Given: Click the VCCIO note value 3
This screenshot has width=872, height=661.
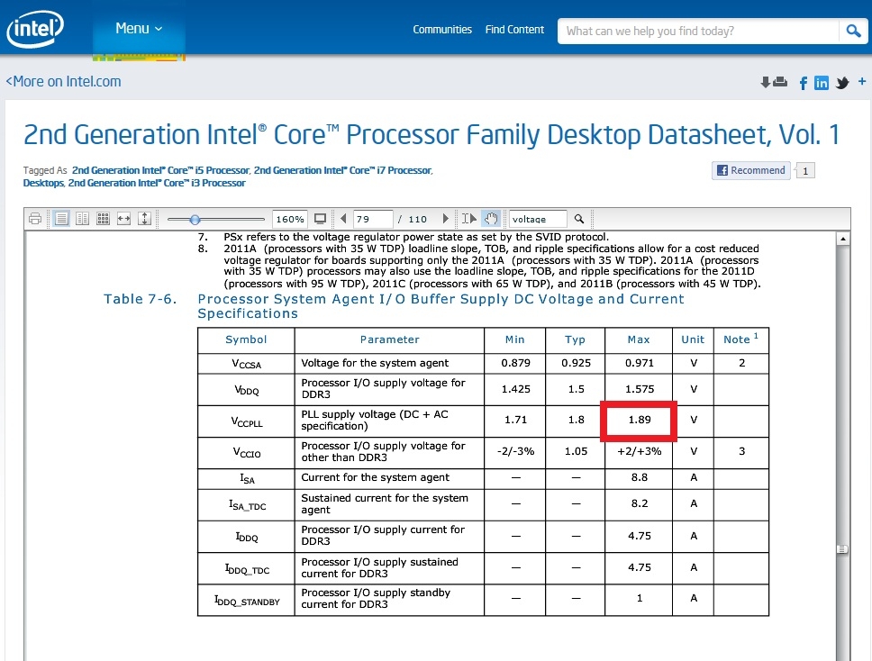Looking at the screenshot, I should click(x=741, y=451).
